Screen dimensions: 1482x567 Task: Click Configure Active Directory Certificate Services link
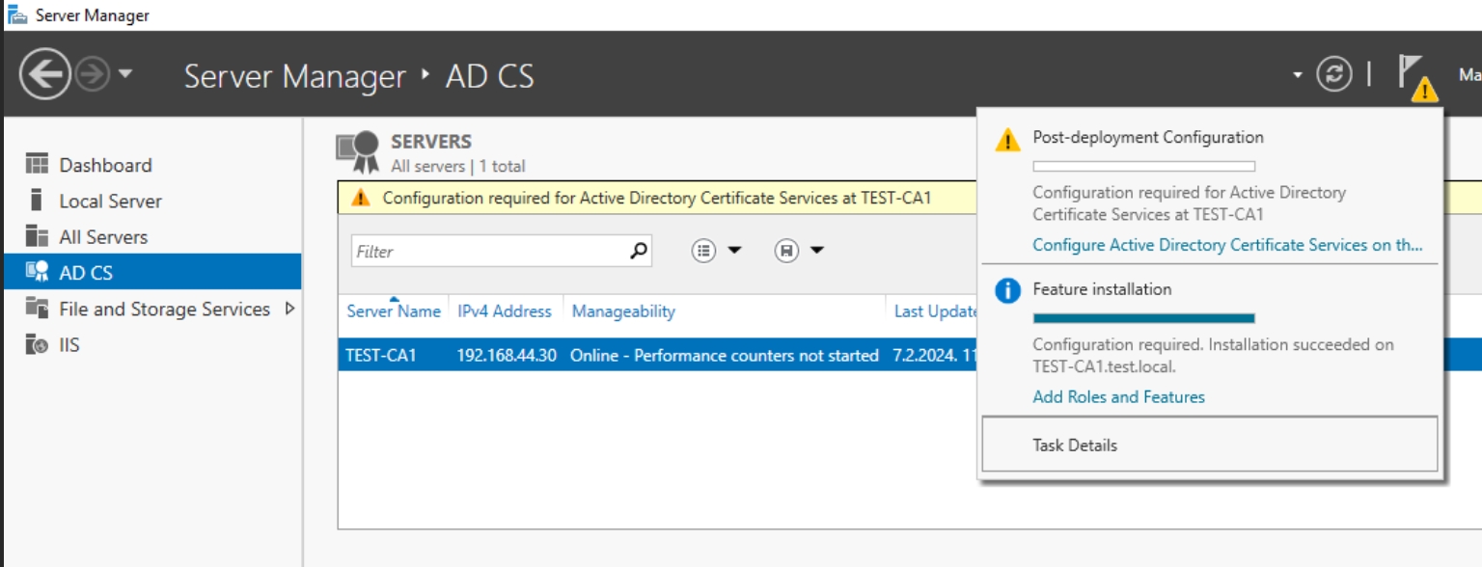click(1227, 245)
